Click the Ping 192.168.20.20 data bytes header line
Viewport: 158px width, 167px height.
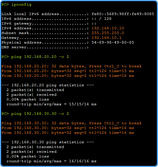pos(71,66)
